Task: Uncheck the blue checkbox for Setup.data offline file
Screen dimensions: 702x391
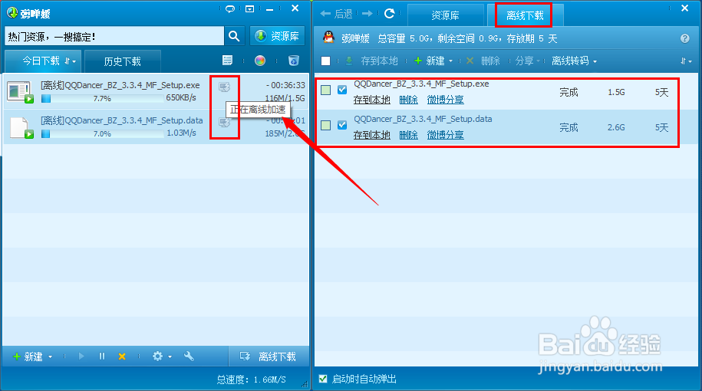Action: tap(342, 125)
